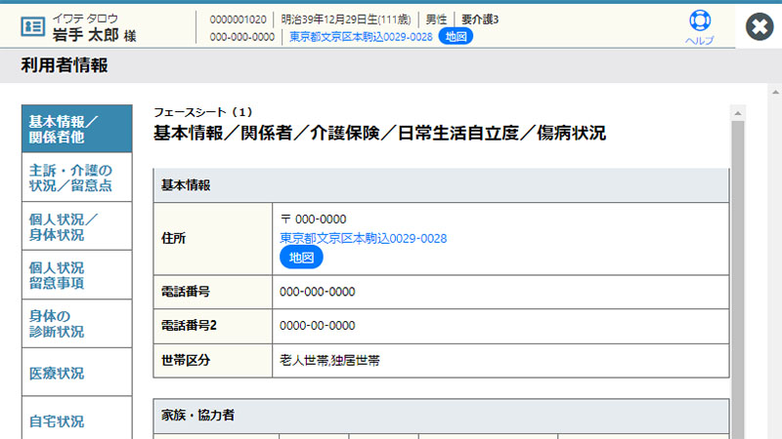The height and width of the screenshot is (439, 782).
Task: Open the header address link 東京都文京区本駒込0029-0028
Action: [361, 37]
